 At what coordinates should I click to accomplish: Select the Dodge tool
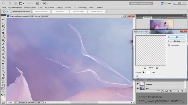(x=3, y=64)
